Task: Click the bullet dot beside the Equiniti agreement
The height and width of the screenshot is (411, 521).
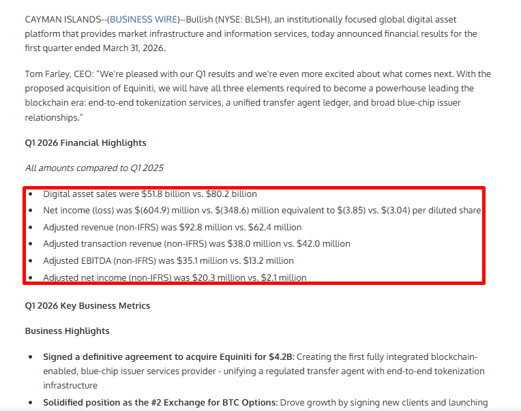Action: [31, 357]
